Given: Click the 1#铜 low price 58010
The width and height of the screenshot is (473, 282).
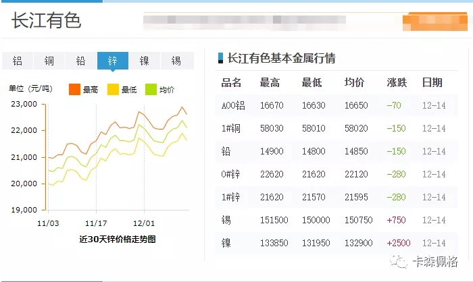Looking at the screenshot, I should coord(314,128).
